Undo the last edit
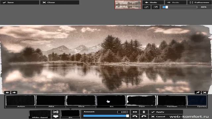This screenshot has height=119, width=212. click(153, 2)
